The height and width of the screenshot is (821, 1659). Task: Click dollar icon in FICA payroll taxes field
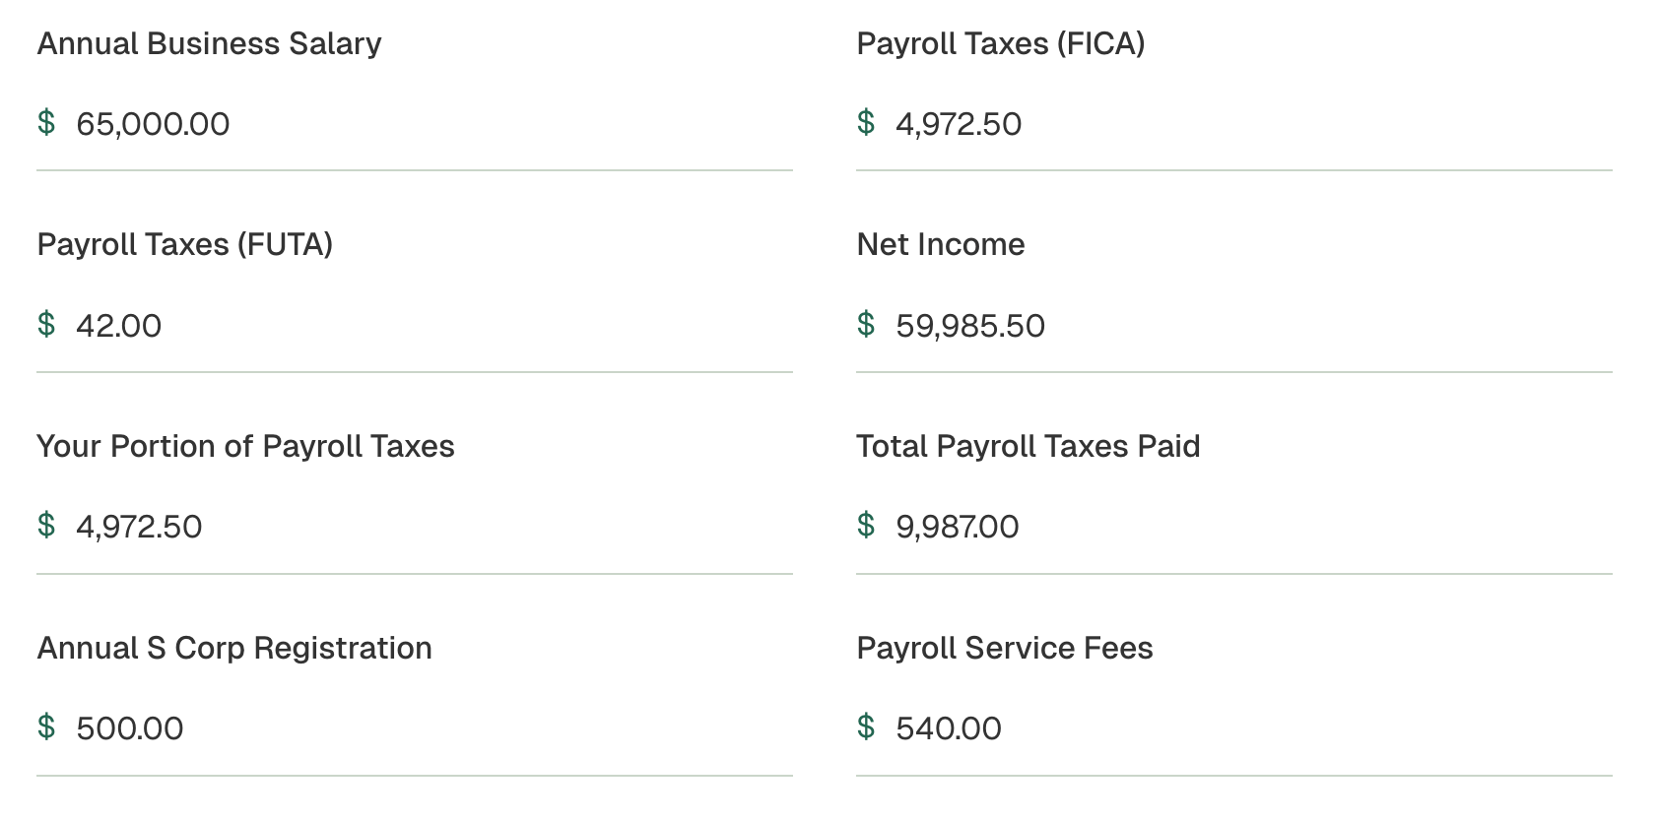(x=866, y=122)
